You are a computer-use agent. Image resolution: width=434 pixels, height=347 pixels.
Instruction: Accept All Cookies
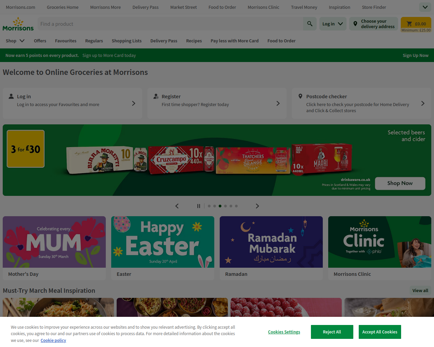380,332
